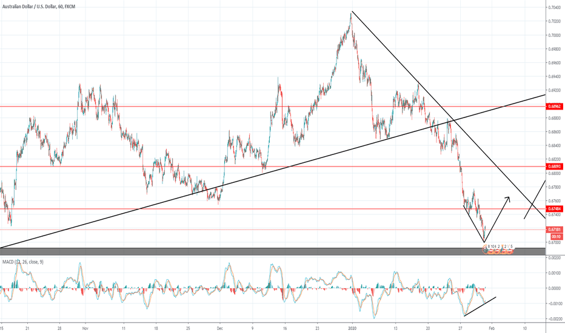The image size is (565, 333).
Task: Click the Feb label on the time axis
Action: pyautogui.click(x=492, y=329)
